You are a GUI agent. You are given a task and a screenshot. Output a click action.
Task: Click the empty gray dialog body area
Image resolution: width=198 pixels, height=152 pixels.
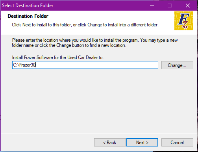(x=98, y=101)
